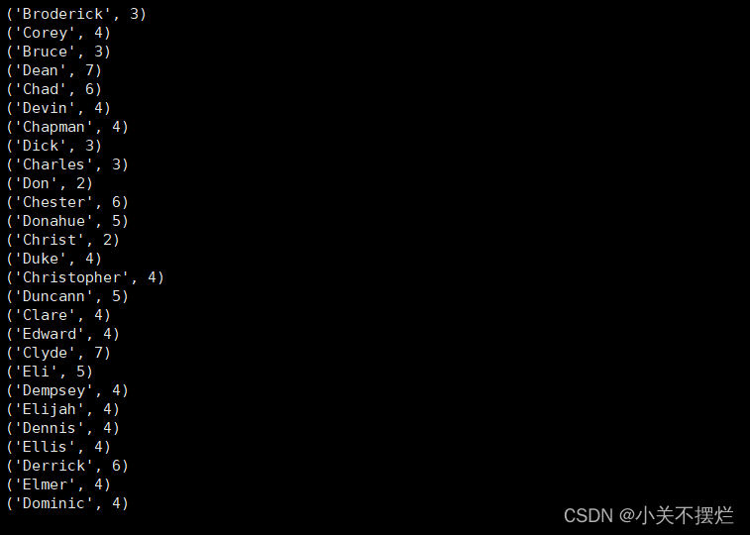Image resolution: width=750 pixels, height=535 pixels.
Task: Click the ('Bruce', 3) line
Action: coord(58,52)
